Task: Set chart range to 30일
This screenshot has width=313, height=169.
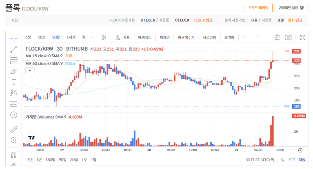Action: (74, 160)
